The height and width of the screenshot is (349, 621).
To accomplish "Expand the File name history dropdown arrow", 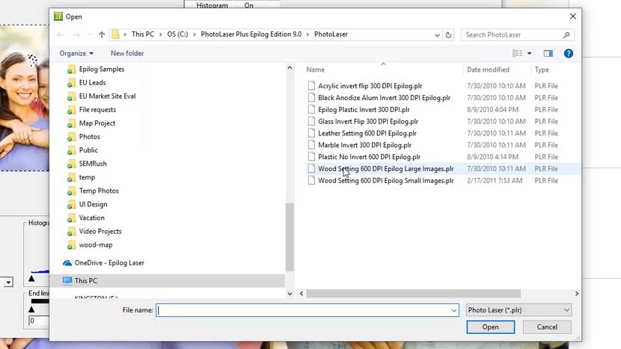I will coord(453,310).
